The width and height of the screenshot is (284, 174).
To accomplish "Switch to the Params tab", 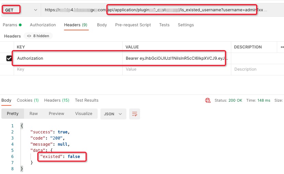I will coord(10,25).
